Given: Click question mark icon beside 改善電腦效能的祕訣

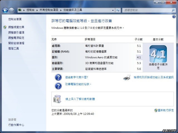Looking at the screenshot, I should click(x=58, y=86).
